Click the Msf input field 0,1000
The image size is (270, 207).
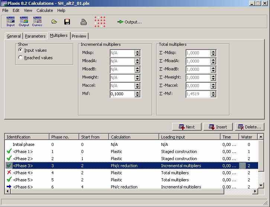[122, 94]
